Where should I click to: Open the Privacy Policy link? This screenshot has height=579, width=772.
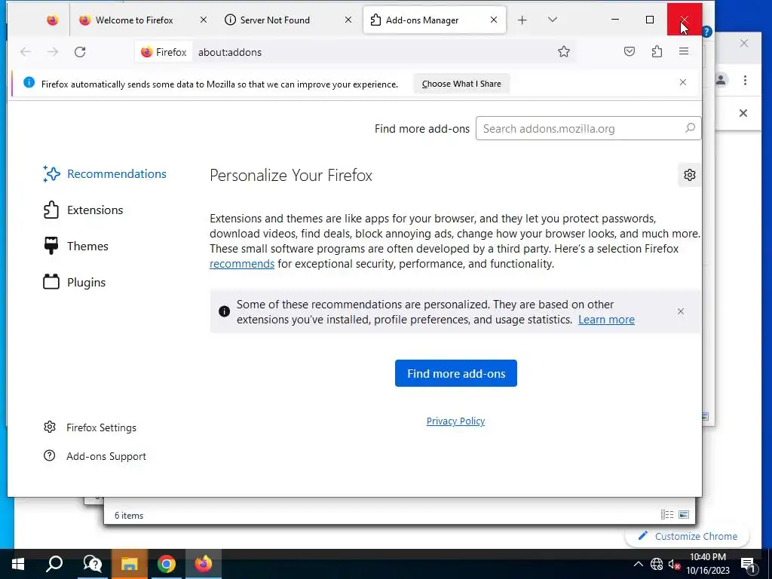455,421
